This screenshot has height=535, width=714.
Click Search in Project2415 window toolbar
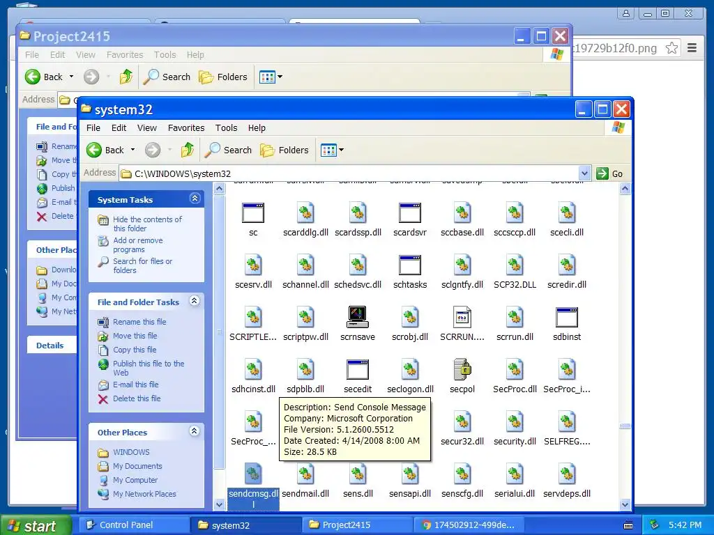(167, 77)
